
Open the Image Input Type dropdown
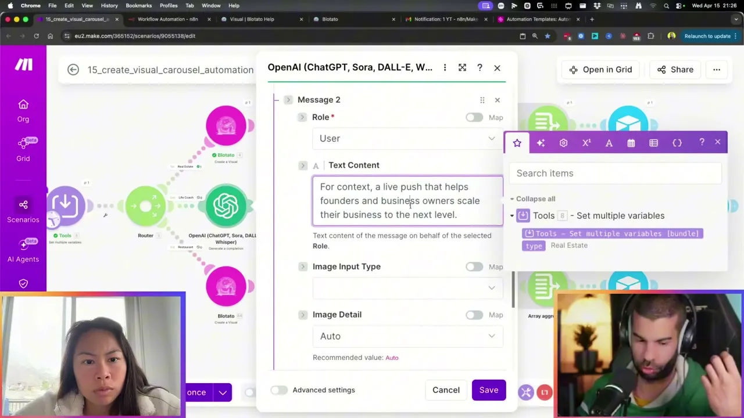[x=407, y=288]
